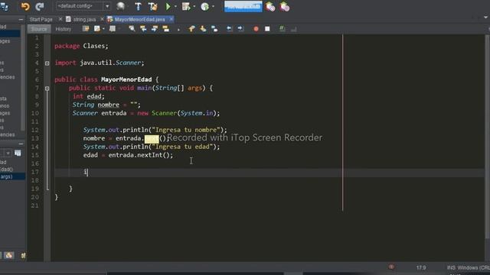Viewport: 490px width, 275px height.
Task: Close the MayorMenorEdad.java tab
Action: tap(171, 19)
